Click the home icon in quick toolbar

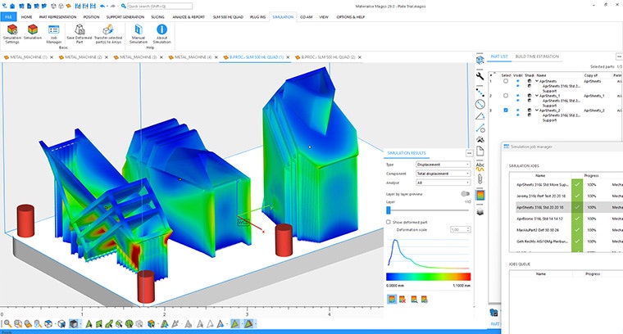tap(12, 6)
